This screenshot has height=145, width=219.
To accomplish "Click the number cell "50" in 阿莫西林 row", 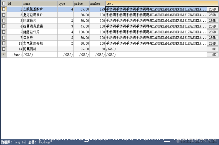I will (x=97, y=49).
